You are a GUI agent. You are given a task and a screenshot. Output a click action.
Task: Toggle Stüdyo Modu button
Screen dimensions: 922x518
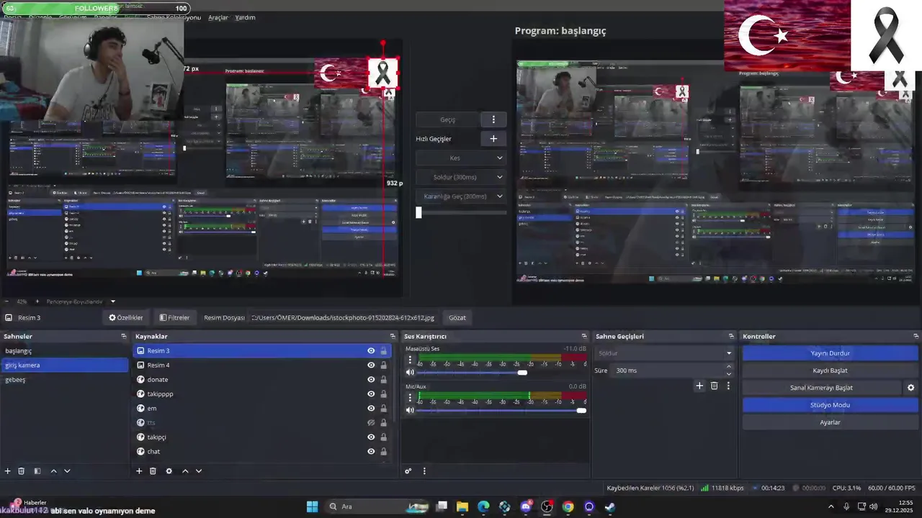pyautogui.click(x=830, y=405)
